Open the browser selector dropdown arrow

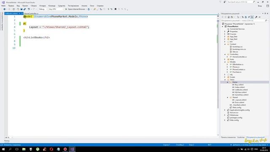click(86, 9)
